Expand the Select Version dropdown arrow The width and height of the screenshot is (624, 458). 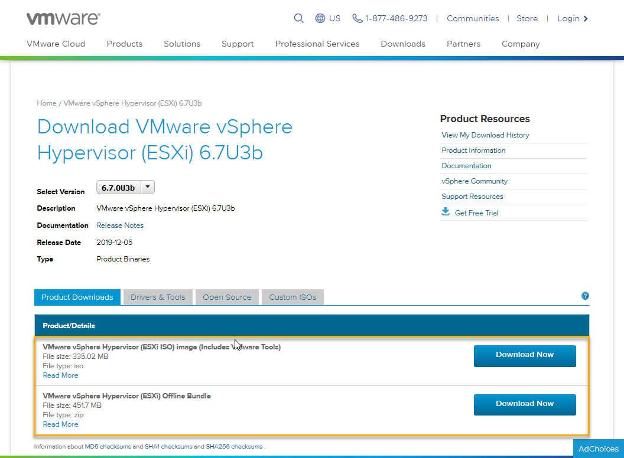point(148,187)
